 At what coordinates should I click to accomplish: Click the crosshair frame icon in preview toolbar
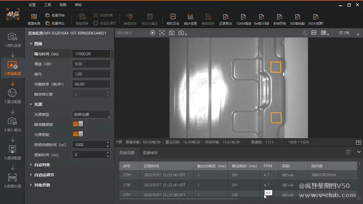click(x=162, y=33)
